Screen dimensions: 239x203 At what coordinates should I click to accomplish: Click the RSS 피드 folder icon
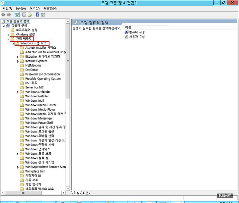tap(22, 83)
